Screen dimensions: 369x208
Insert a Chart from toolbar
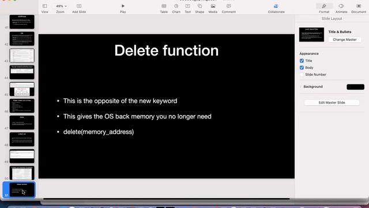click(176, 6)
